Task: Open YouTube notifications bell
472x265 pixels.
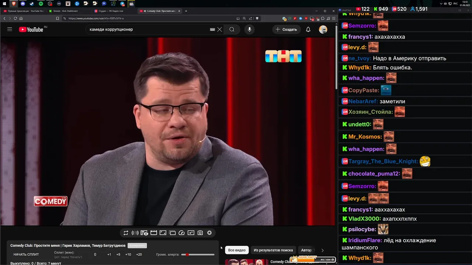Action: point(308,29)
